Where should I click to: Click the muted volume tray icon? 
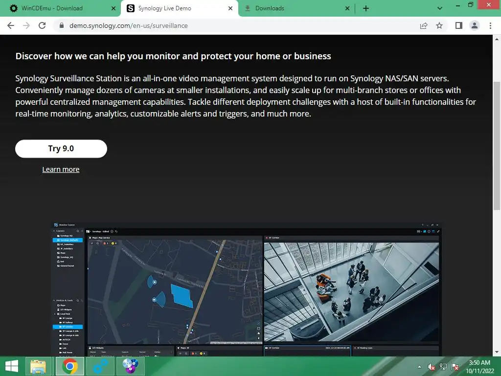[x=432, y=367]
